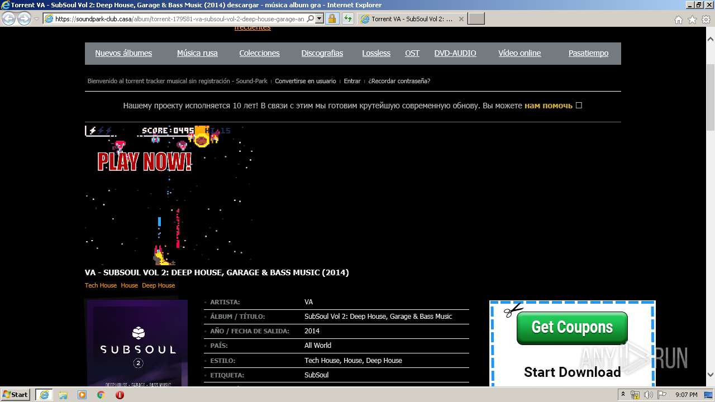Image resolution: width=715 pixels, height=402 pixels.
Task: Open the Colecciones menu
Action: click(259, 53)
